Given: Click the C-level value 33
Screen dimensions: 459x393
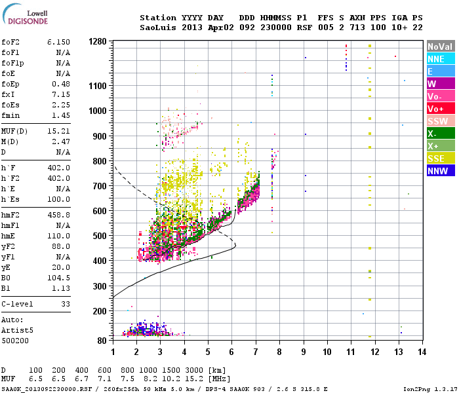Looking at the screenshot, I should [66, 304].
